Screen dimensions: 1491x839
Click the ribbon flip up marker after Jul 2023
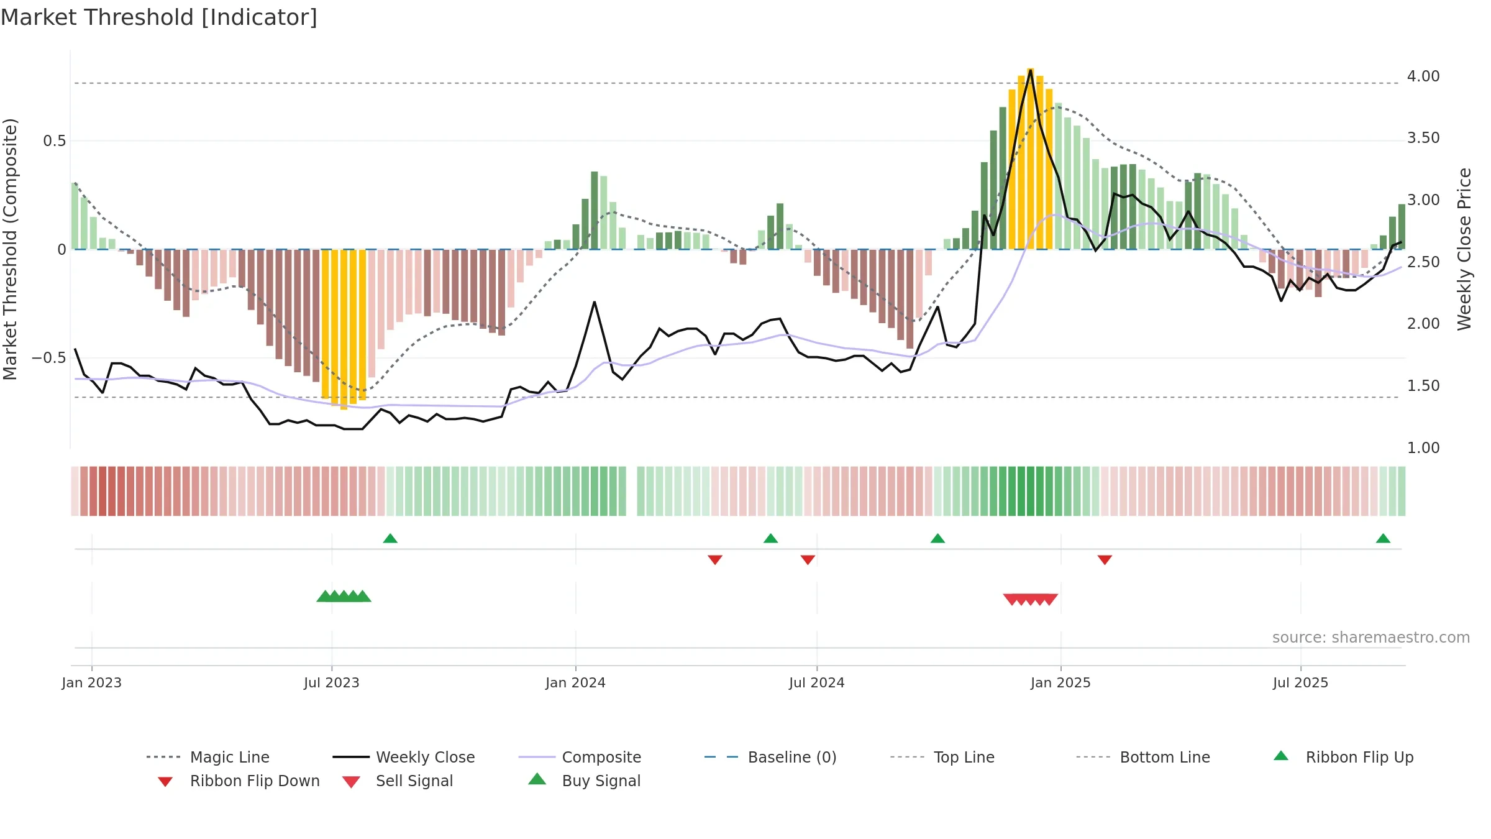pos(390,538)
